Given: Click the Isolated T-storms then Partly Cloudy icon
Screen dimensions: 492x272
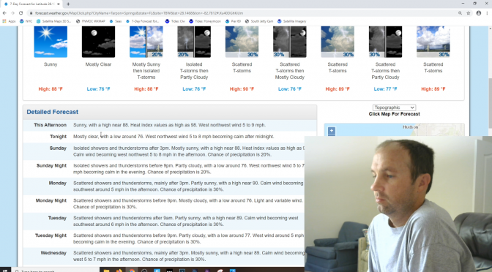Looking at the screenshot, I should (194, 42).
